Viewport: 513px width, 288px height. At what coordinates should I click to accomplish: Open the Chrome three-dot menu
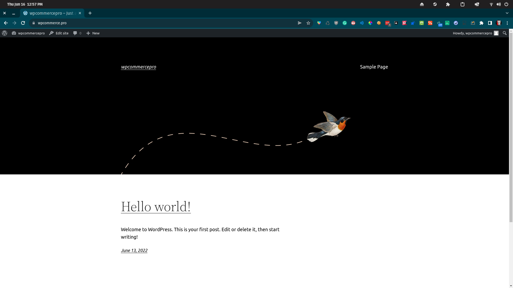pos(507,23)
